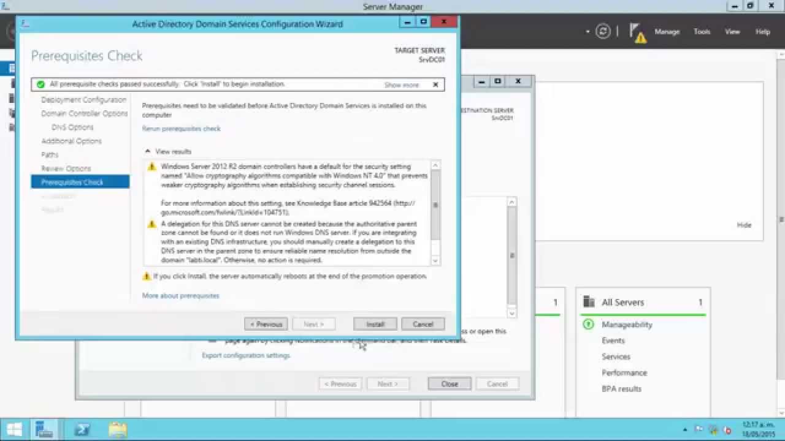
Task: Click the green check icon in the banner
Action: (x=40, y=85)
